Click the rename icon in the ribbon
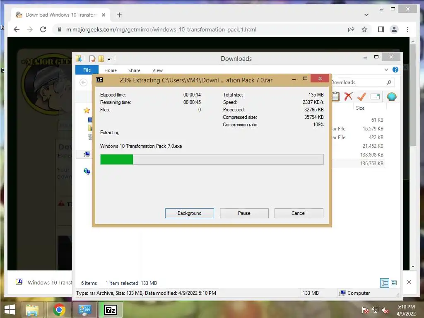This screenshot has width=424, height=318. (x=375, y=96)
